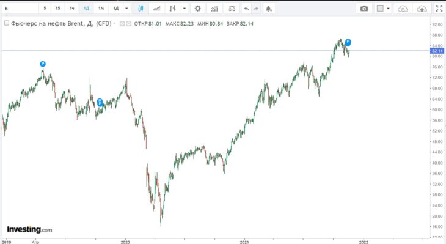The height and width of the screenshot is (244, 446).
Task: Enter fullscreen mode with arrows icon
Action: (x=439, y=9)
